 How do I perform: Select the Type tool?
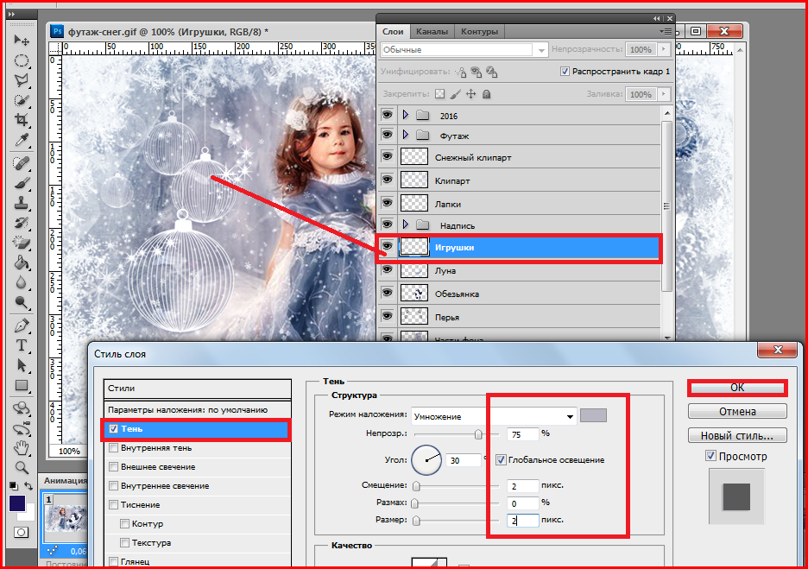point(22,345)
